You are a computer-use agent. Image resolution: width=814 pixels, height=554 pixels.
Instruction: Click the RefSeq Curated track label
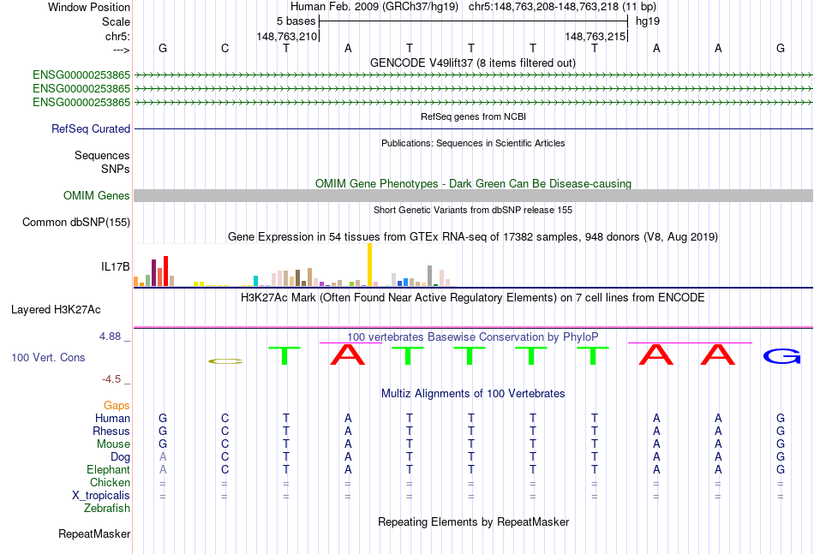91,128
